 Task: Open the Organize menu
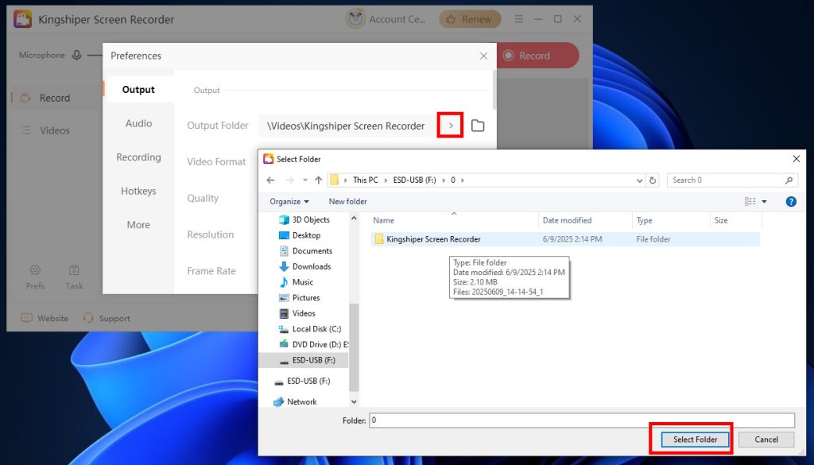tap(289, 201)
